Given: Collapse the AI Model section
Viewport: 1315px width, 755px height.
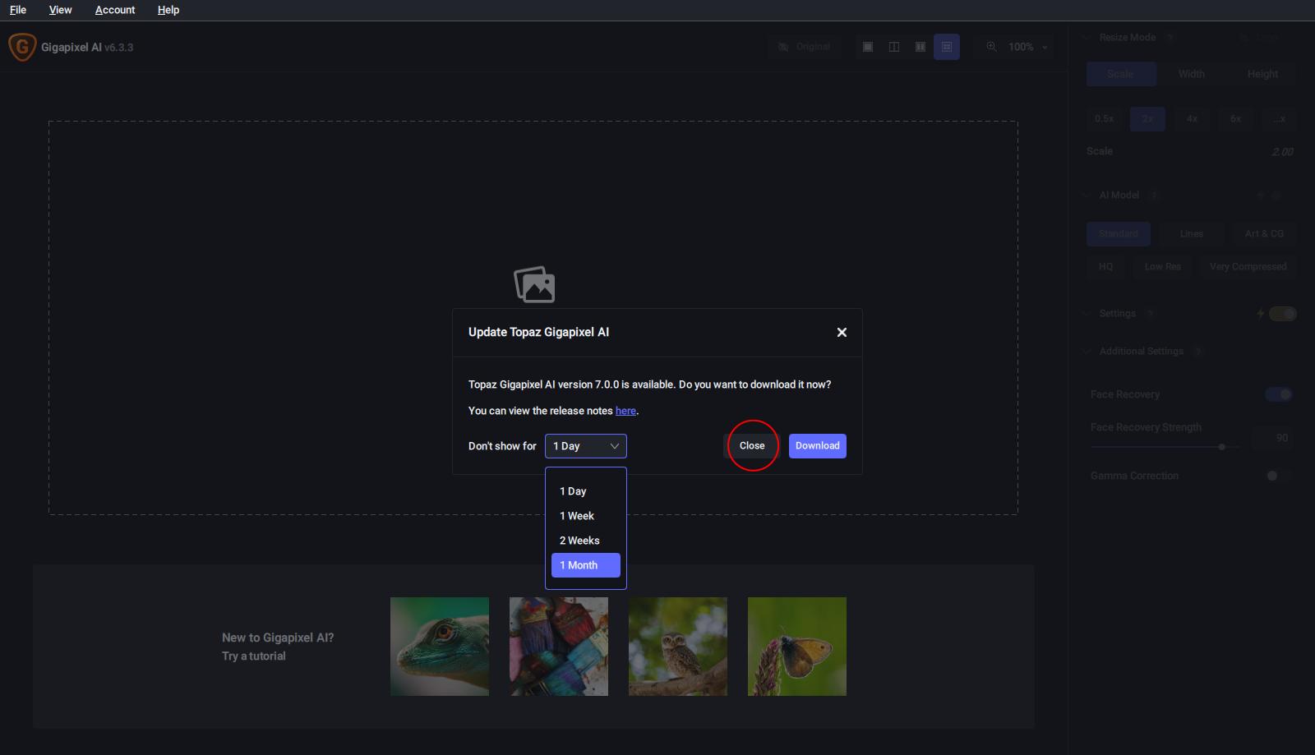Looking at the screenshot, I should click(x=1087, y=196).
